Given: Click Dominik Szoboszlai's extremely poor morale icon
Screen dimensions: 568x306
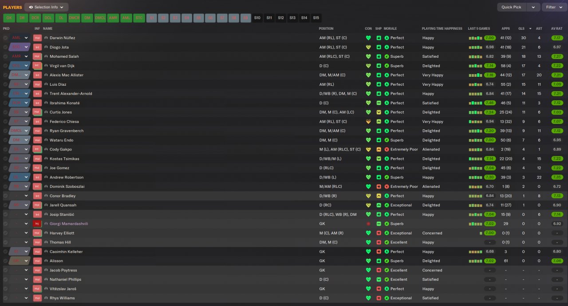Looking at the screenshot, I should coord(387,187).
